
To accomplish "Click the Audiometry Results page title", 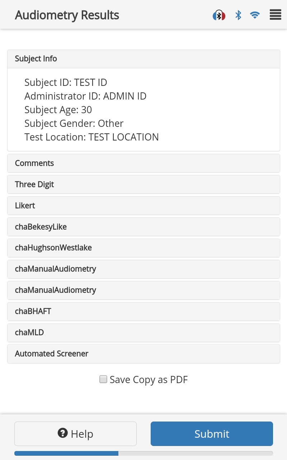I will click(67, 15).
